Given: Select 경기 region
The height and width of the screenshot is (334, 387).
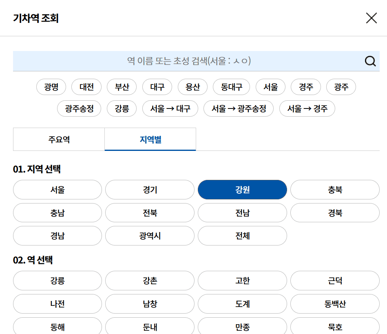Looking at the screenshot, I should [150, 190].
